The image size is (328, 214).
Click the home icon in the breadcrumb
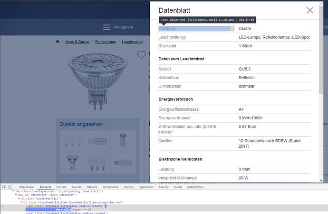[x=58, y=42]
